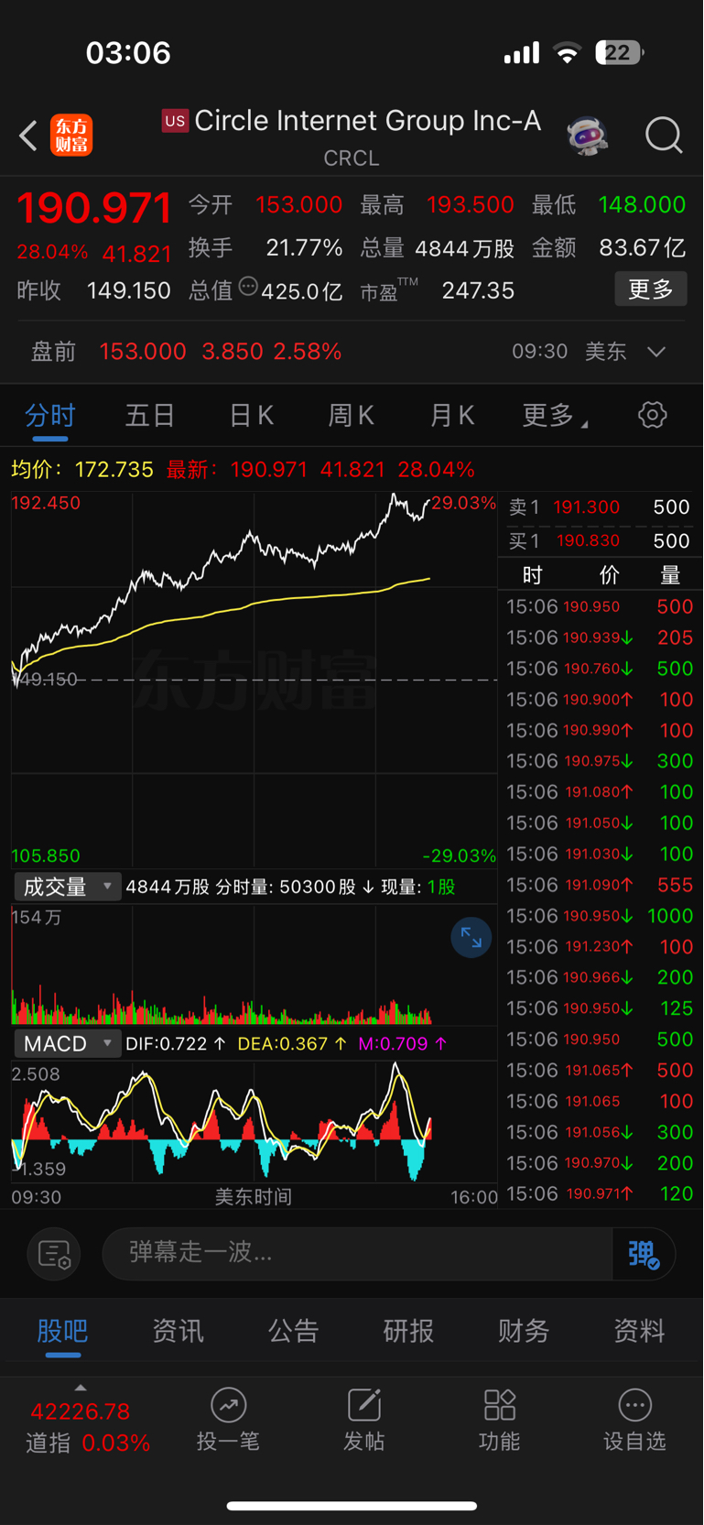Select the trade row with volume 555

click(x=600, y=885)
